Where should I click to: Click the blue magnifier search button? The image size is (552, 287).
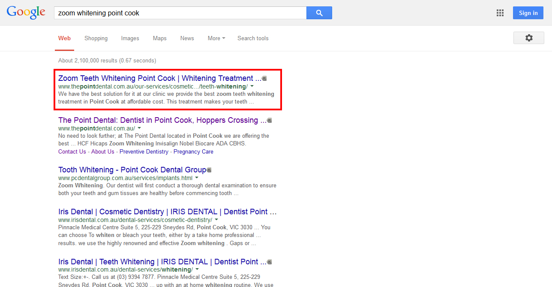[319, 13]
